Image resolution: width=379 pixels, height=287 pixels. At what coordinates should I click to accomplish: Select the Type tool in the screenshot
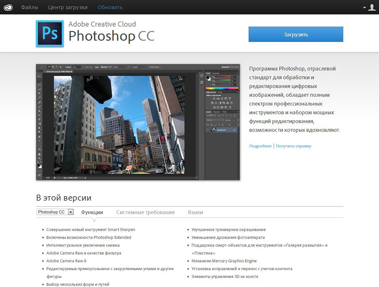(39, 141)
